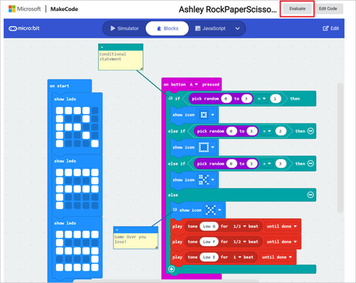
Task: Switch to the Simulator tab
Action: [125, 28]
